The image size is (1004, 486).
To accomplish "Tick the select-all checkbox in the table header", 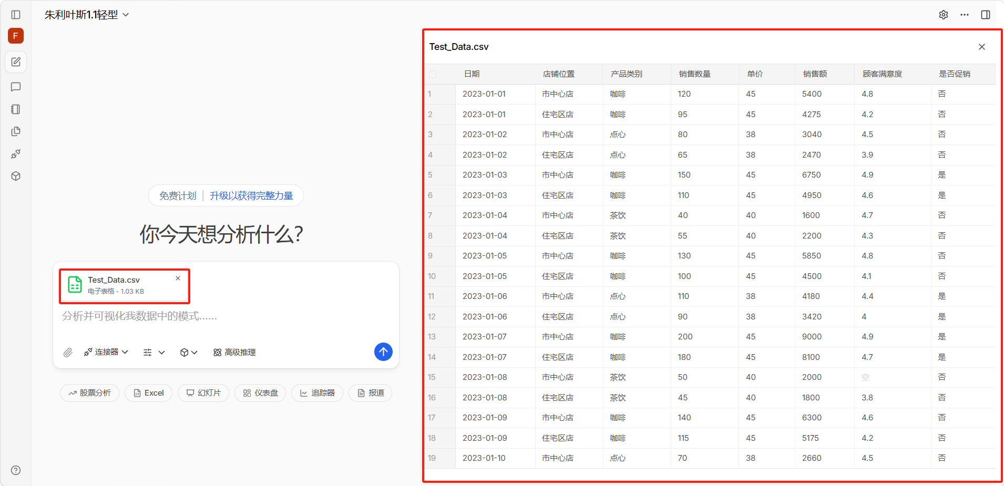I will [x=433, y=74].
